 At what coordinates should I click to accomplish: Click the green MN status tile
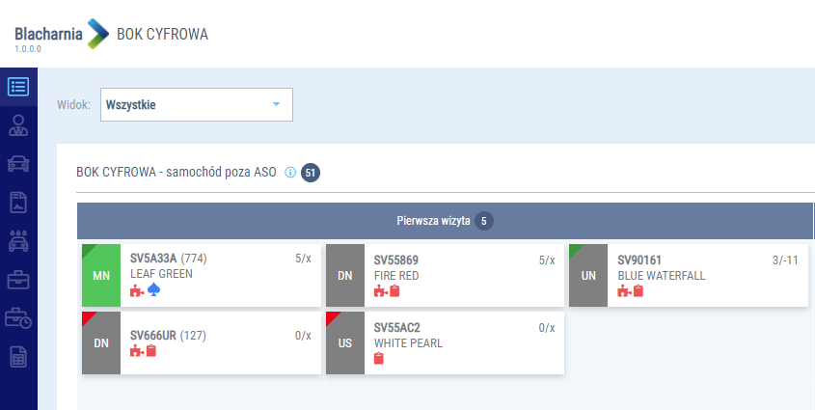[x=101, y=276]
